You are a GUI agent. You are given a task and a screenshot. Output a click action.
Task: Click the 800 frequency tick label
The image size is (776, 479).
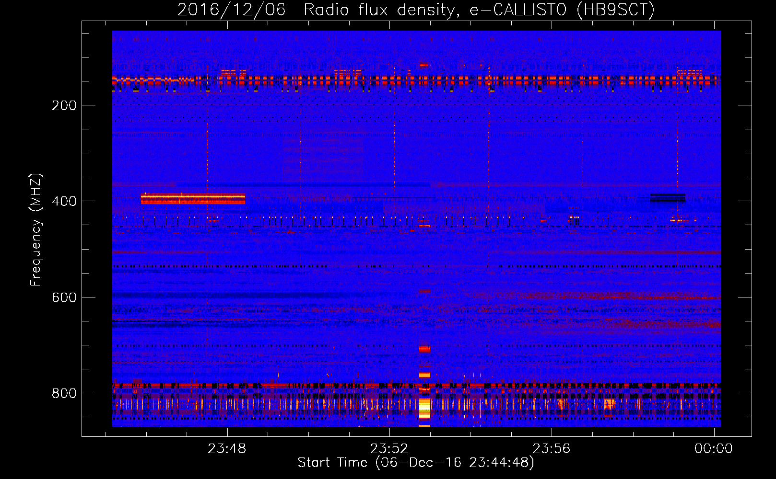[64, 393]
